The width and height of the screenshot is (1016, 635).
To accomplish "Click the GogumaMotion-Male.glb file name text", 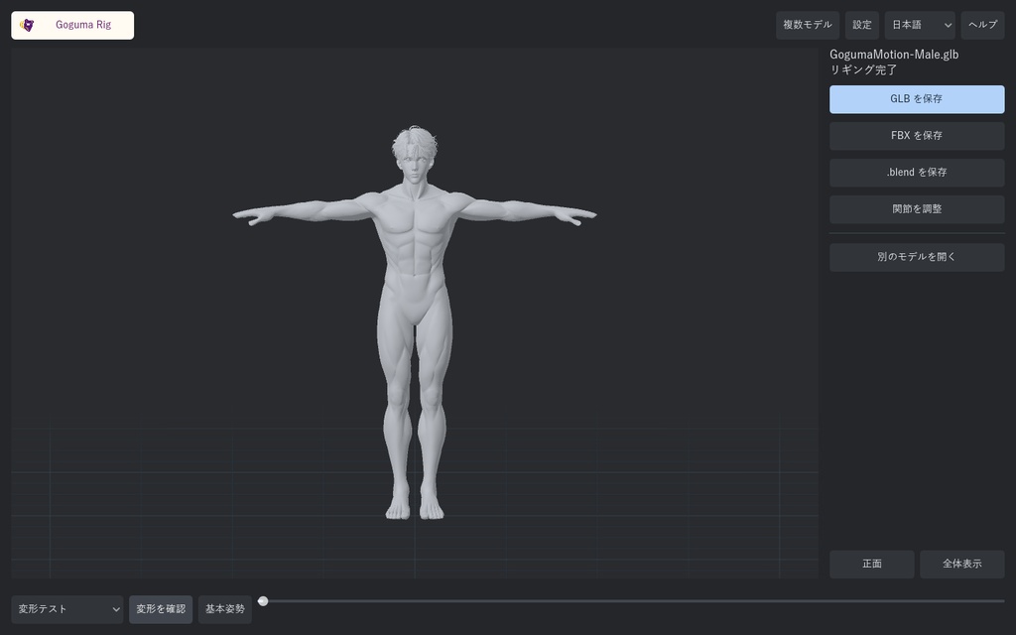I will [894, 55].
